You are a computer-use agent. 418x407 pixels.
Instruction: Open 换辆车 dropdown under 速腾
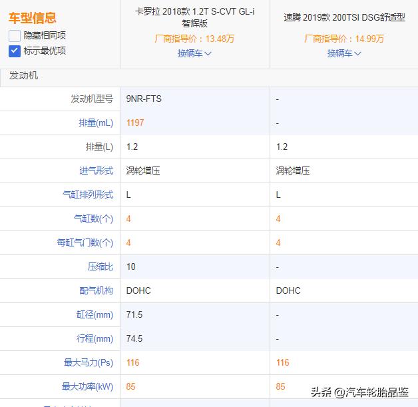point(344,53)
